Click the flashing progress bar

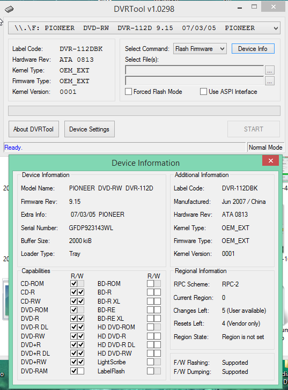(144, 111)
